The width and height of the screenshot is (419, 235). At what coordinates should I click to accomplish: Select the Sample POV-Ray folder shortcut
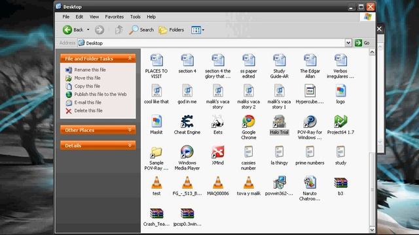point(156,152)
